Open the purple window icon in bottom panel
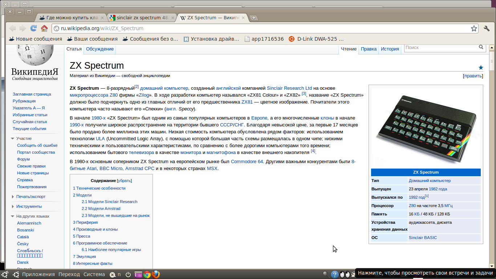Viewport: 496px width, 279px height. coord(138,275)
